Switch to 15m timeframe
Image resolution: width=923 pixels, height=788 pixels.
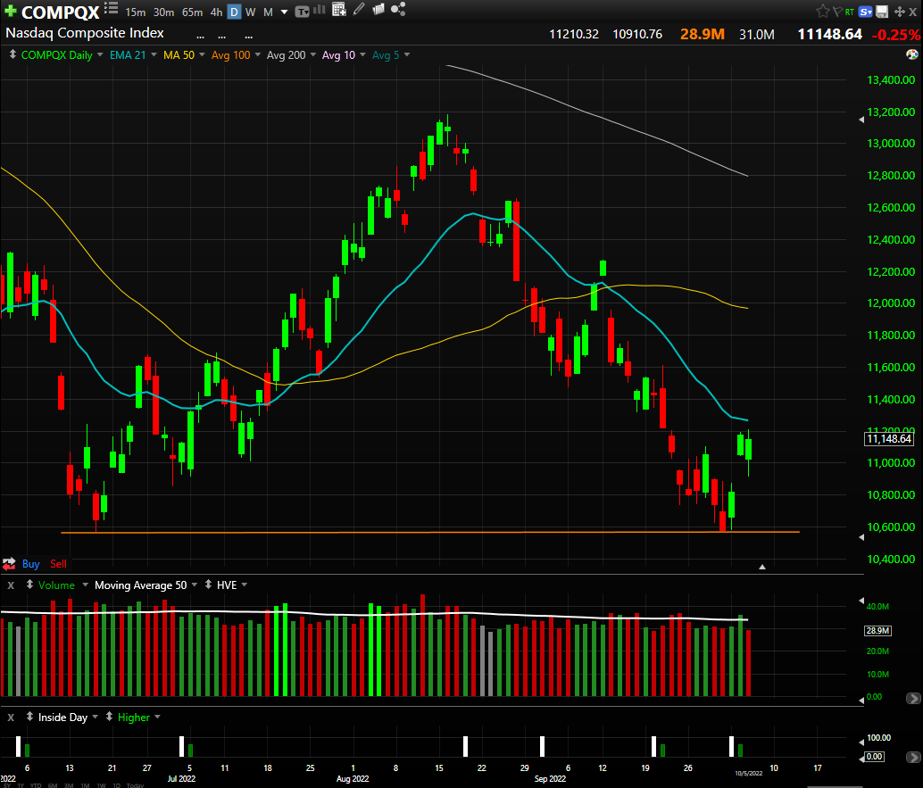pyautogui.click(x=135, y=12)
